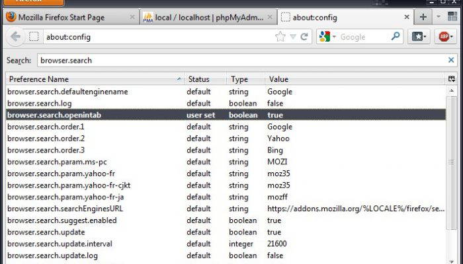Click into the about:config address bar
Image resolution: width=463 pixels, height=264 pixels.
(x=159, y=37)
